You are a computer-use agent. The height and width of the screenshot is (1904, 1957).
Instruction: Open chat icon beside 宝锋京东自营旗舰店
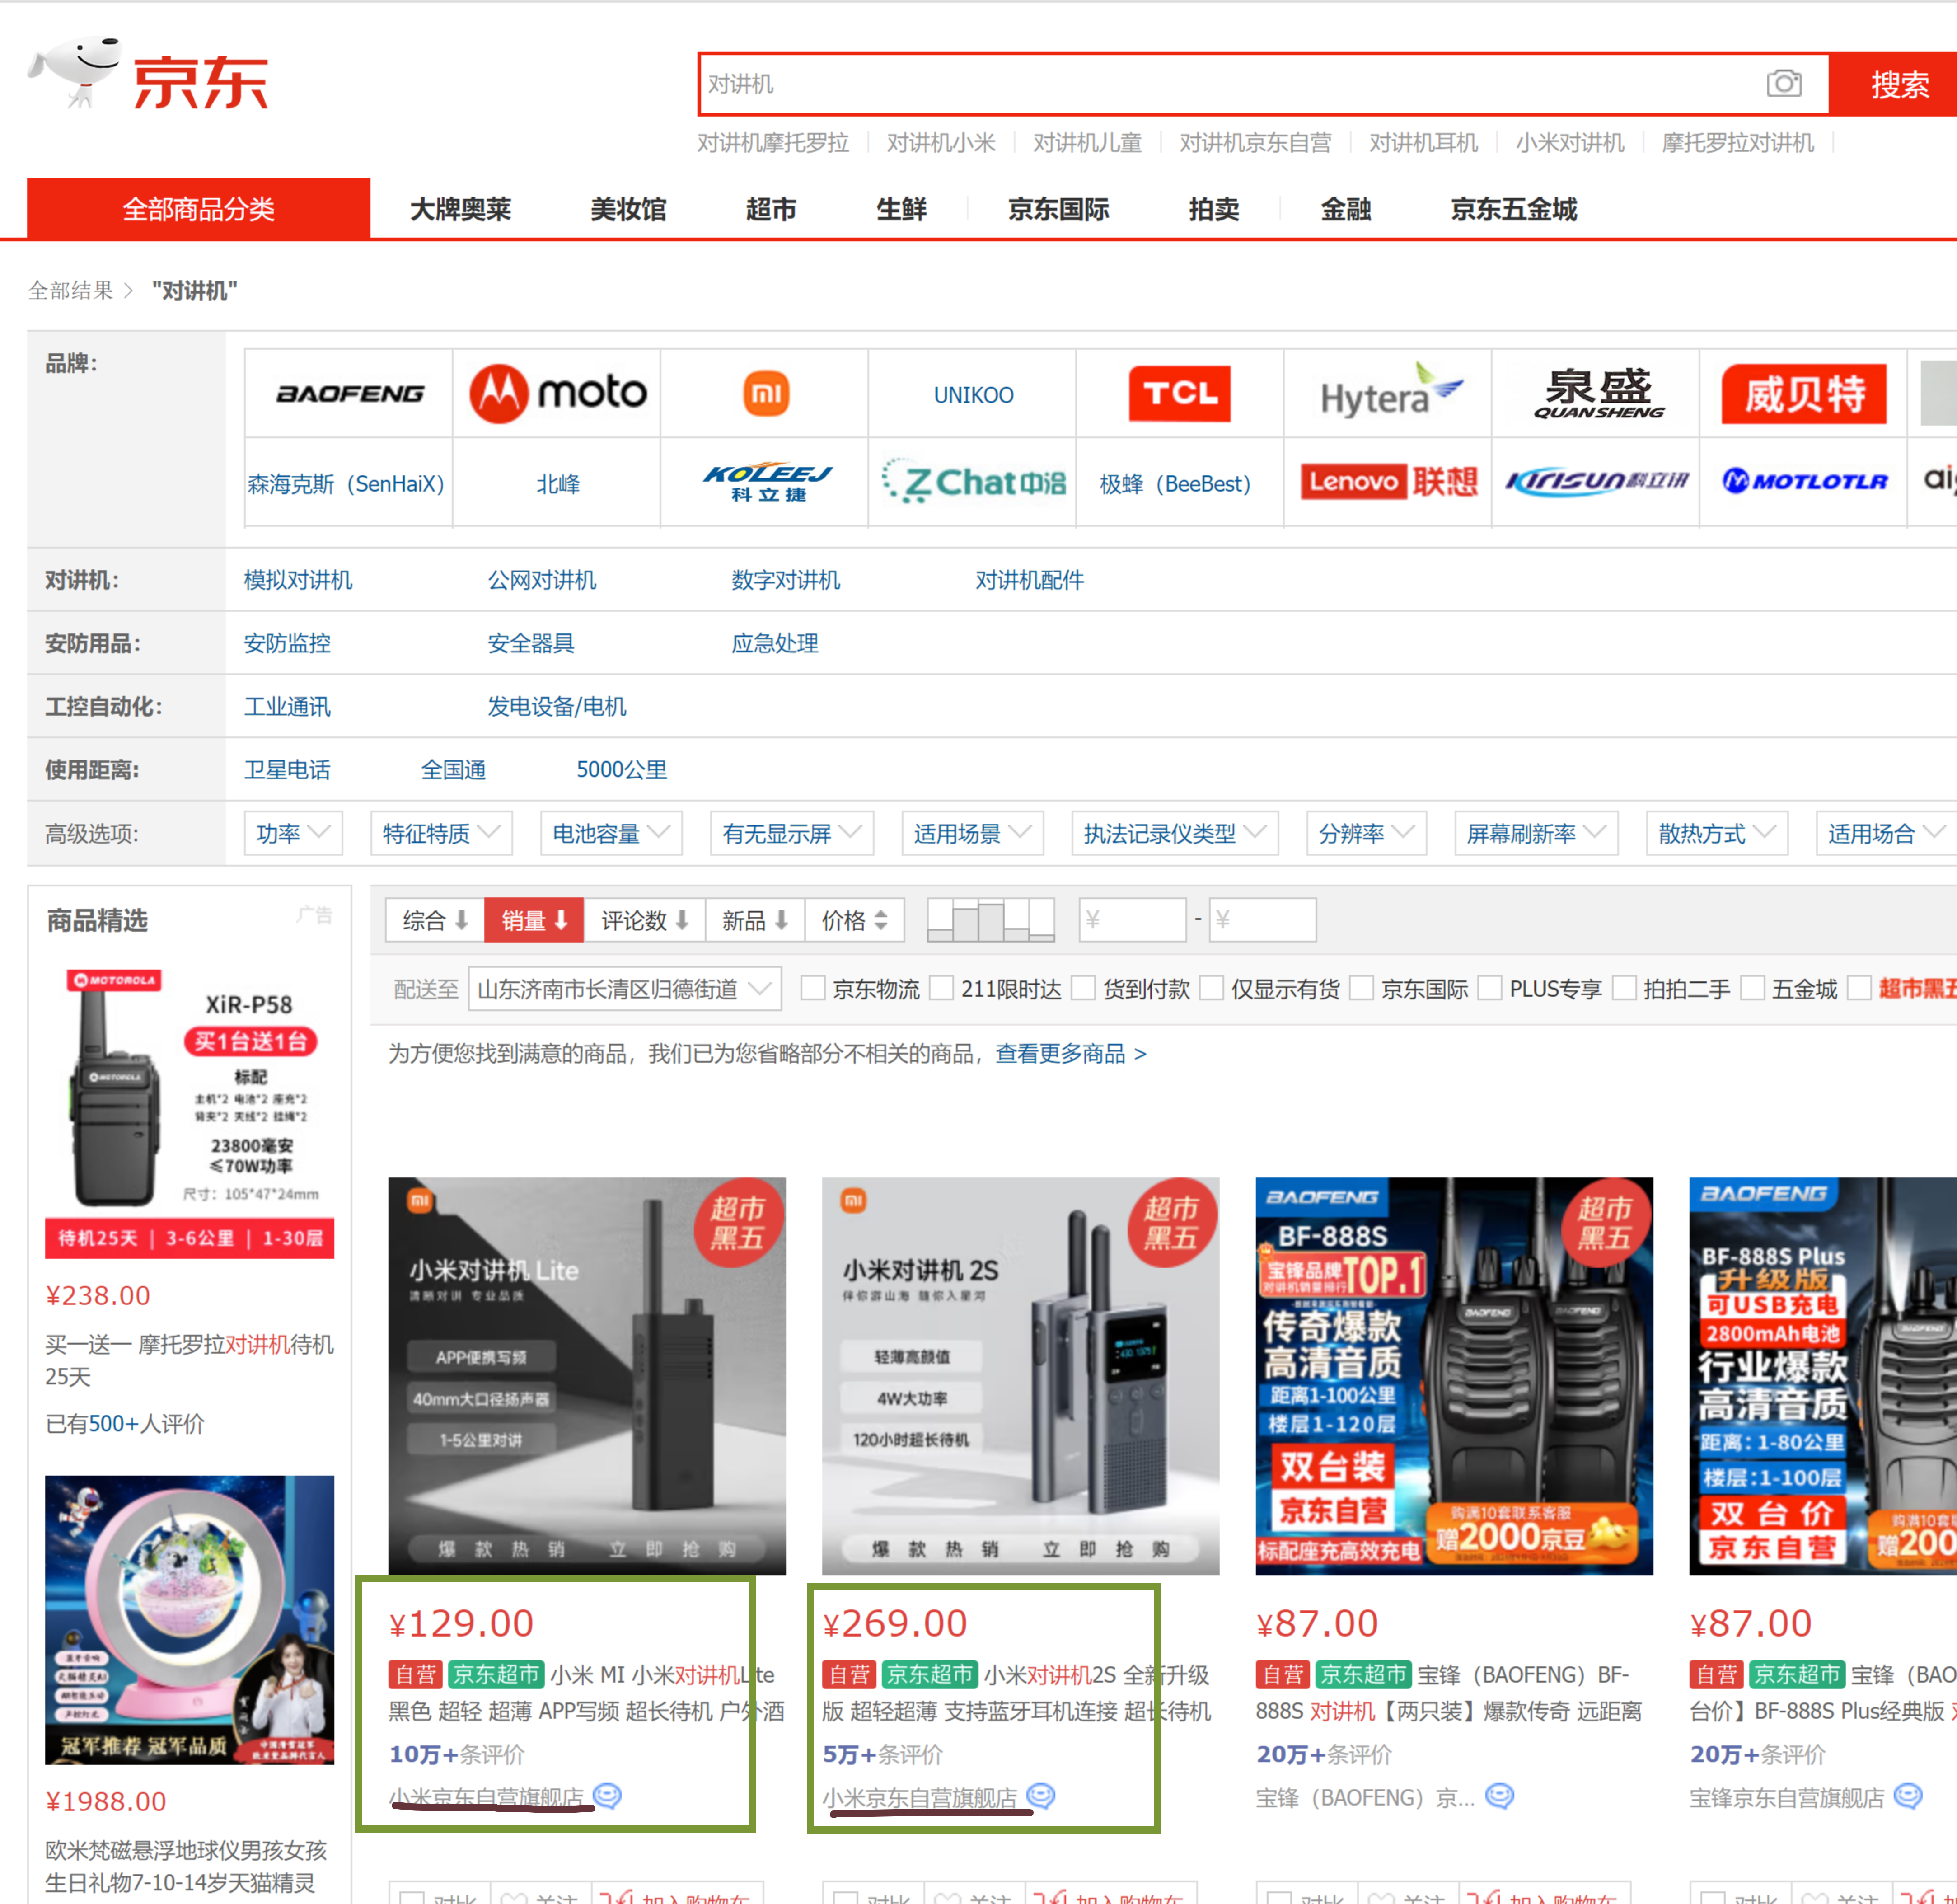coord(1908,1796)
